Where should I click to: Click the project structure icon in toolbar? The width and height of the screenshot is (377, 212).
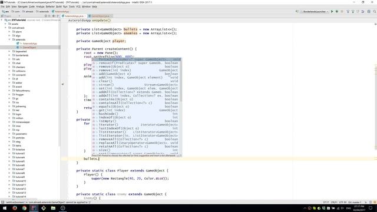pyautogui.click(x=369, y=11)
